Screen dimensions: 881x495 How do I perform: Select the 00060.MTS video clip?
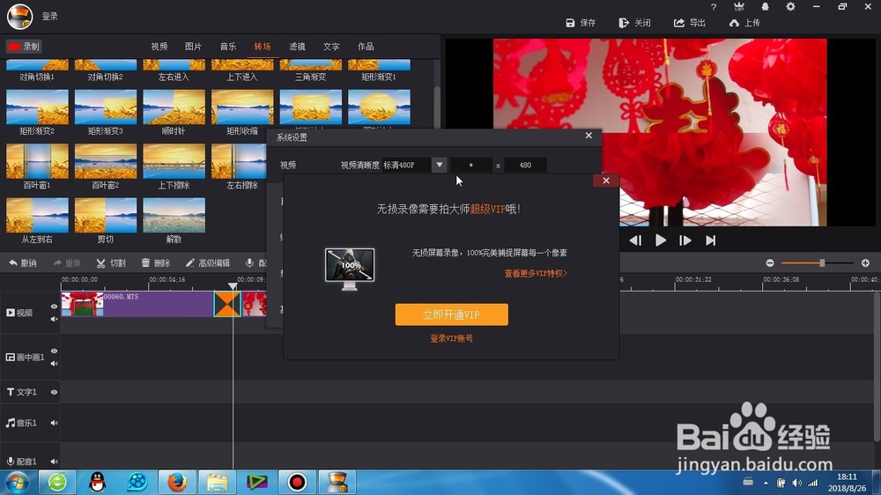tap(137, 304)
